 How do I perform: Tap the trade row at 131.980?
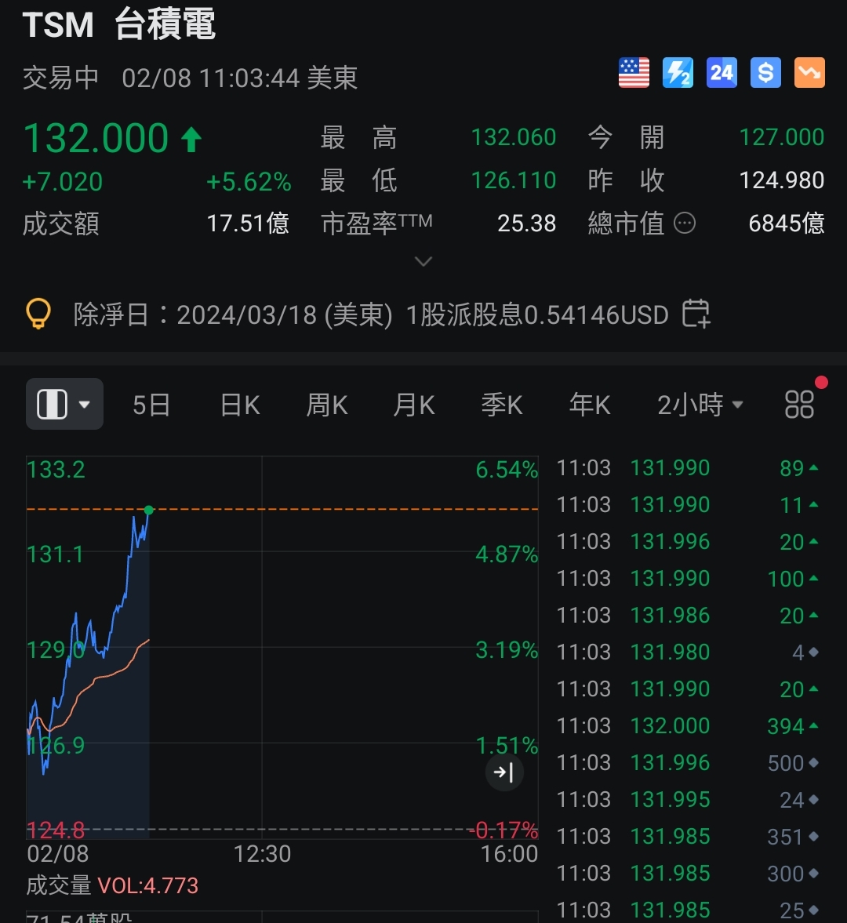[688, 652]
